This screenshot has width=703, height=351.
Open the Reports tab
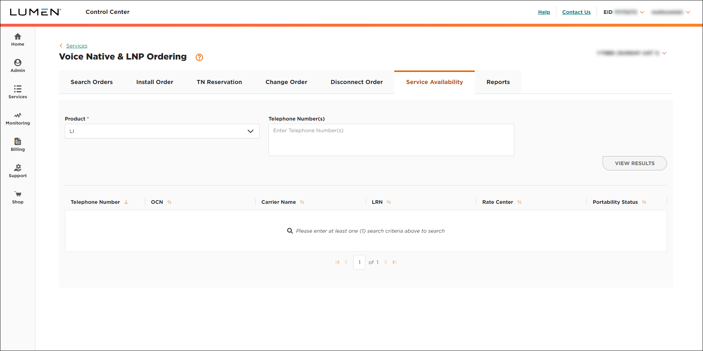click(x=498, y=82)
